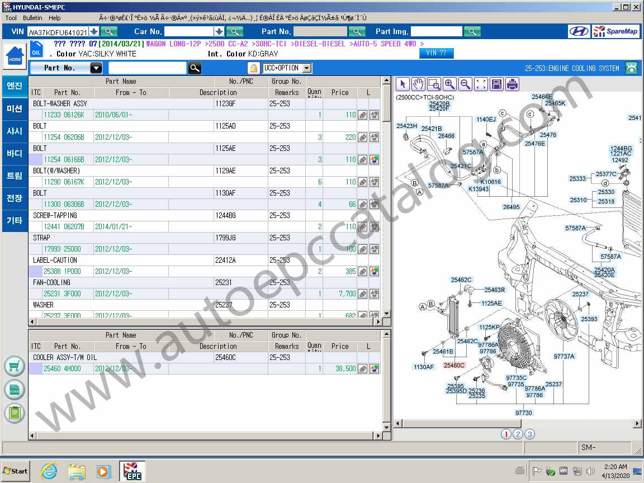This screenshot has height=483, width=644.
Task: Click the 1130AF label in diagram
Action: (423, 367)
